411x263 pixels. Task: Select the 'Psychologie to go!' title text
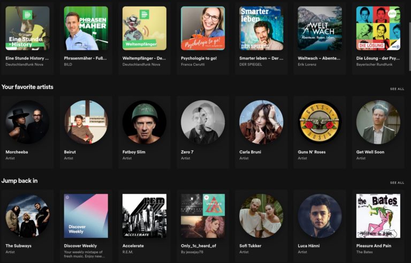[199, 58]
